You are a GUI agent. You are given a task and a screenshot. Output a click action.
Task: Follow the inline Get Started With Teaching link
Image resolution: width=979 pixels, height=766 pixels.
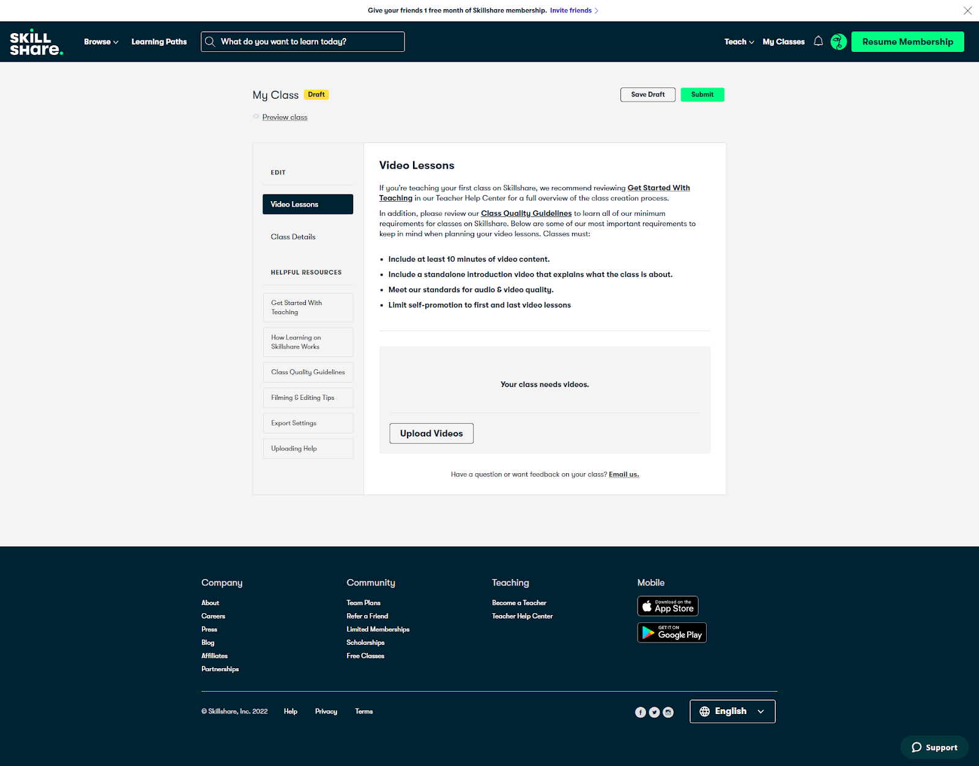(658, 188)
